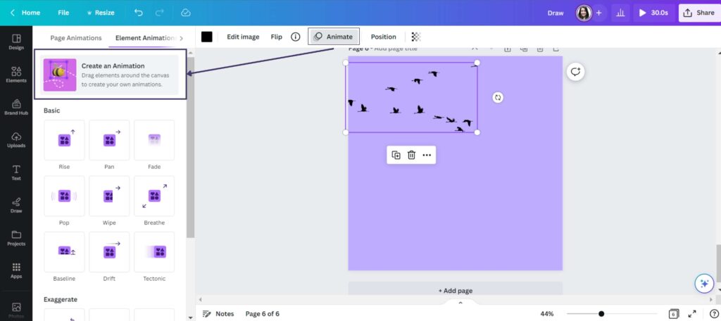This screenshot has width=721, height=321.
Task: Check cloud save status icon
Action: coord(186,13)
